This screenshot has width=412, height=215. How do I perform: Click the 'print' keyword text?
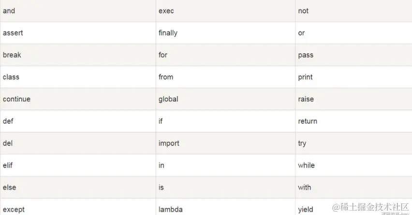(x=305, y=77)
